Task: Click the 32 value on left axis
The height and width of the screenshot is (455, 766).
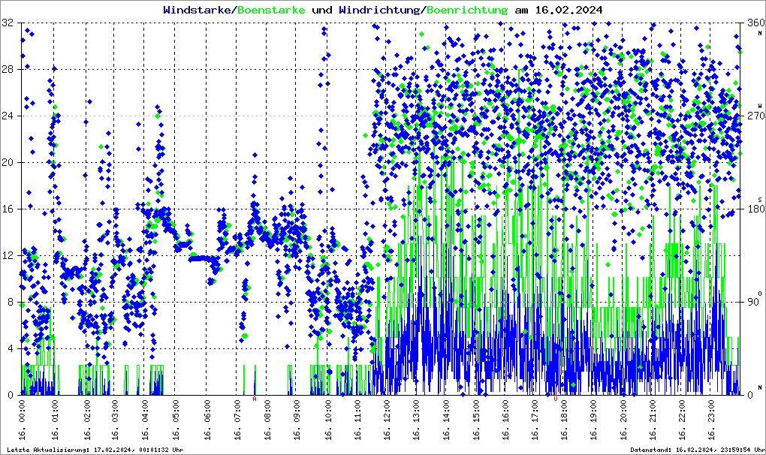Action: click(8, 23)
